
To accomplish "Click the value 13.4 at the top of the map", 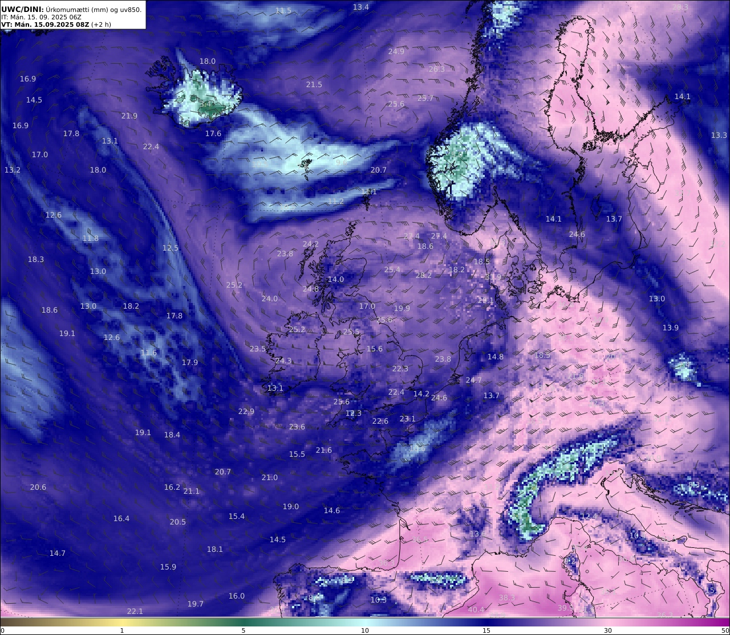I will (361, 7).
